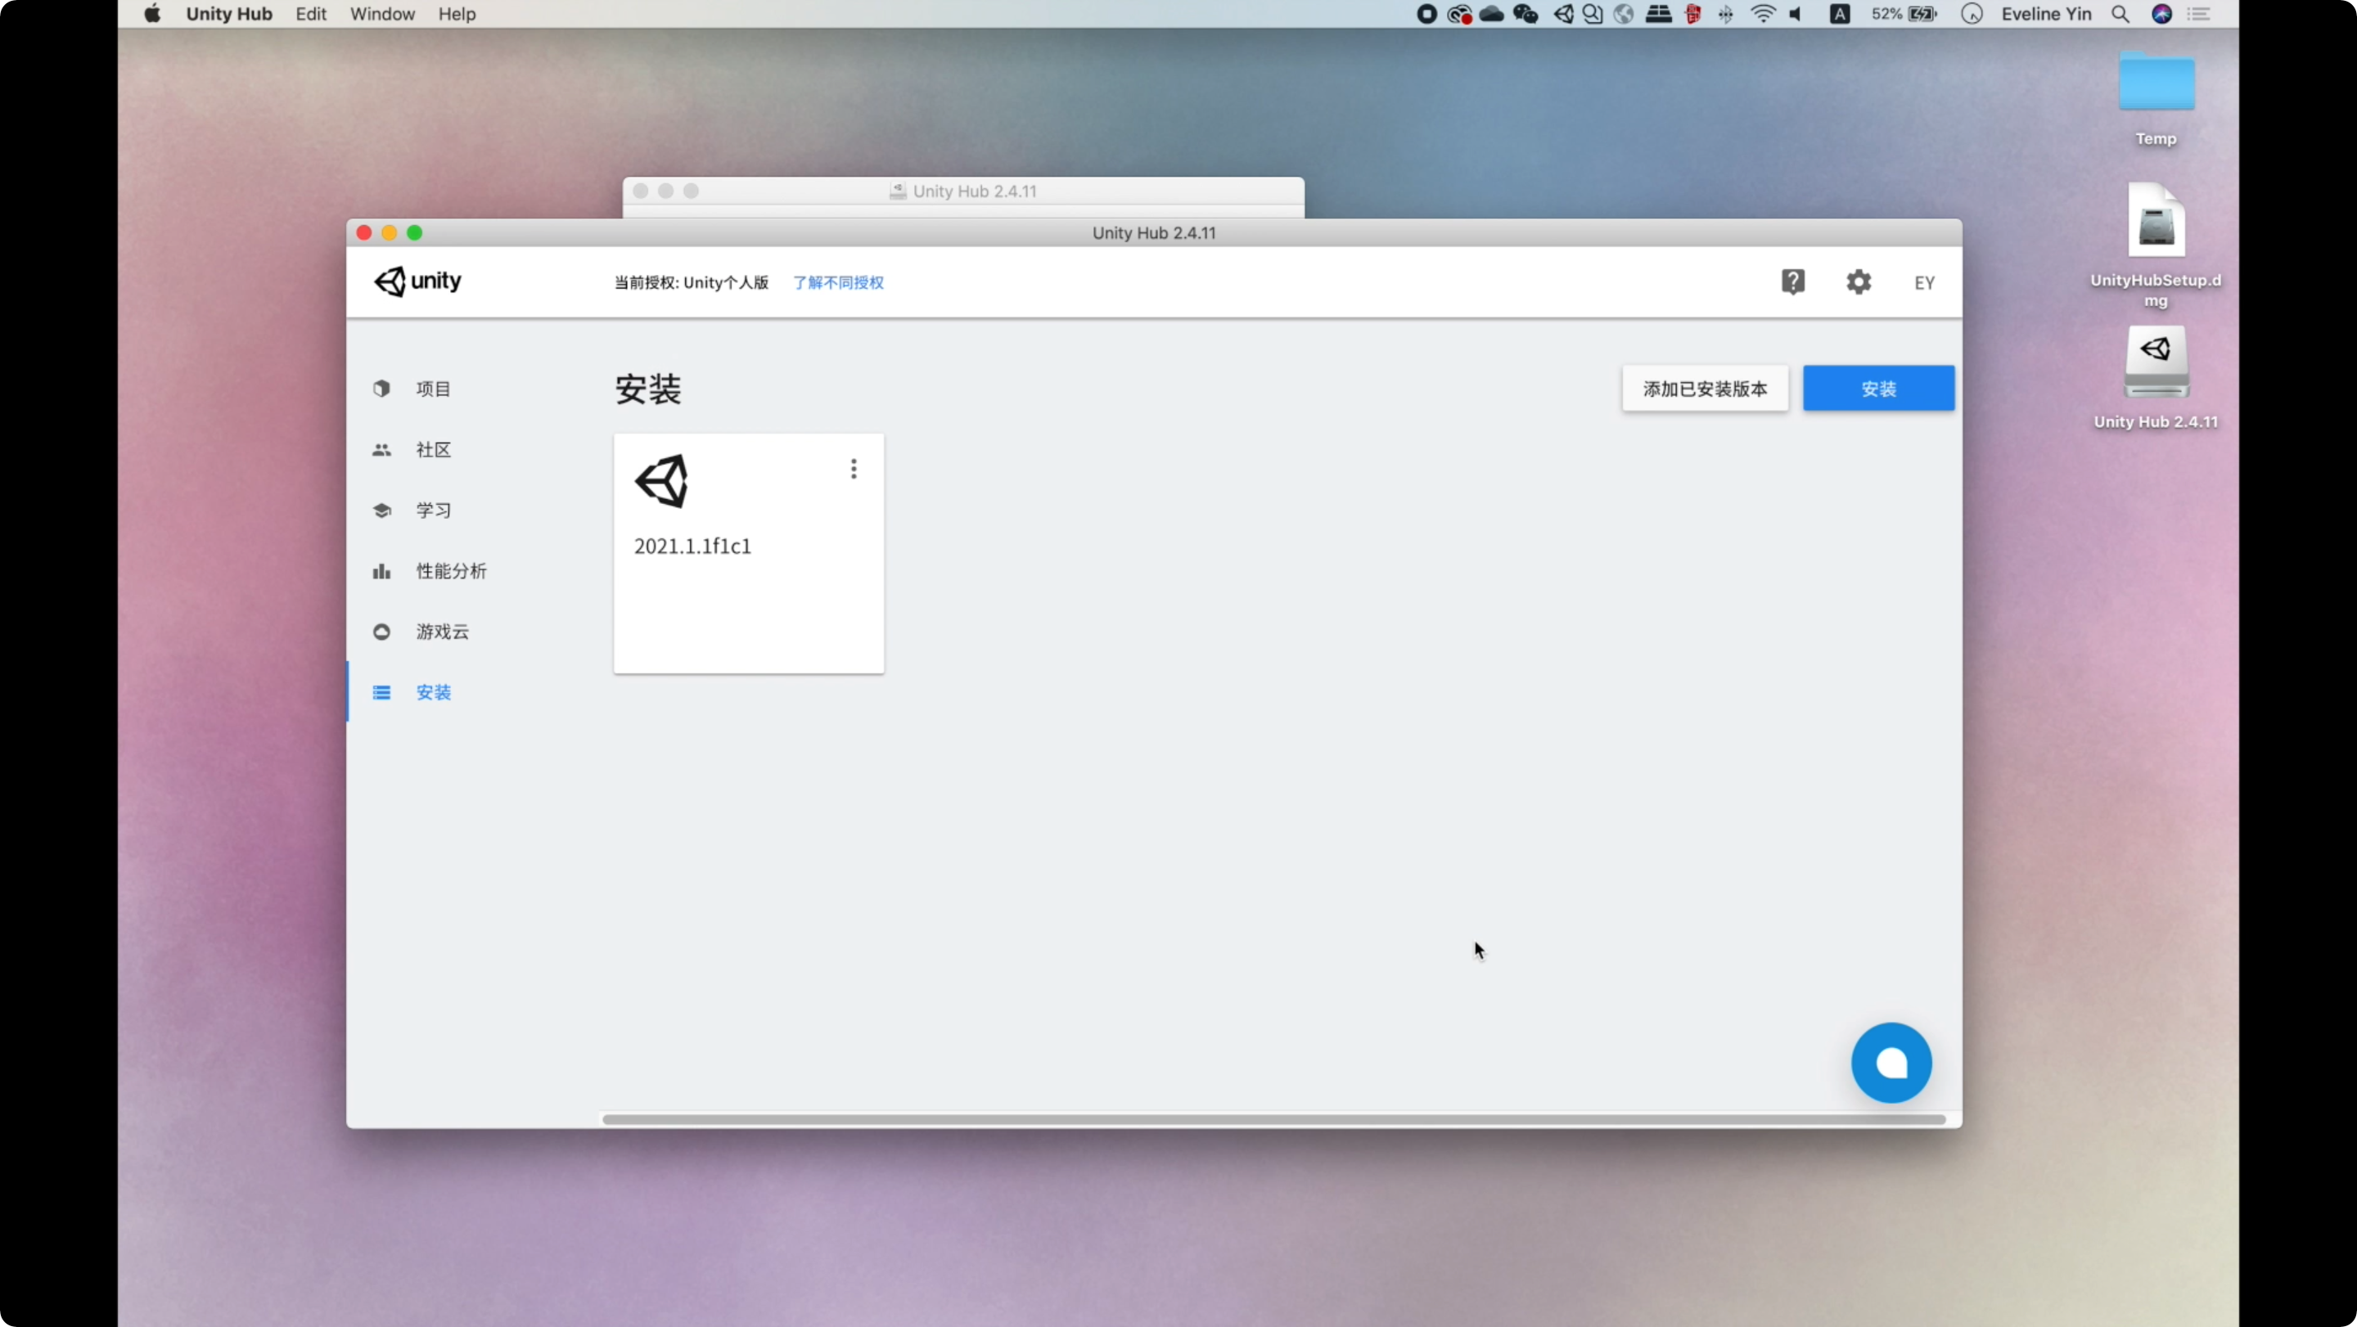
Task: Follow the 了解不同授权 link
Action: [x=838, y=282]
